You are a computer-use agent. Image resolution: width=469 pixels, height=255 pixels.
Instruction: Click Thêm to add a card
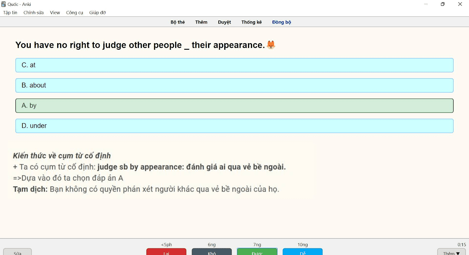point(201,22)
